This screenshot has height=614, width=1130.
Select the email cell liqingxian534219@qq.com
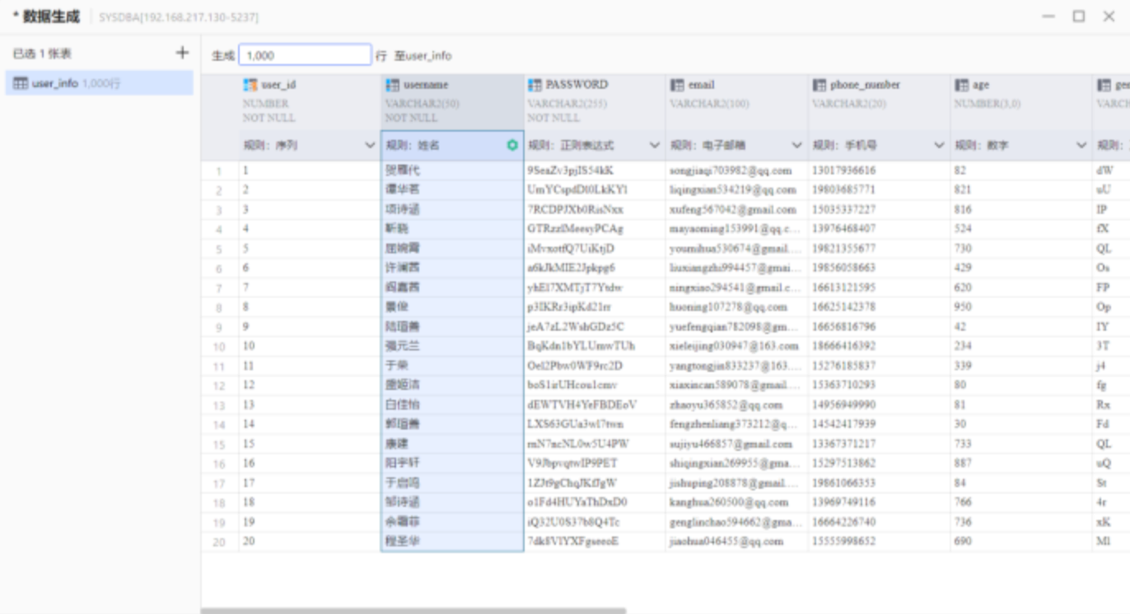[733, 190]
